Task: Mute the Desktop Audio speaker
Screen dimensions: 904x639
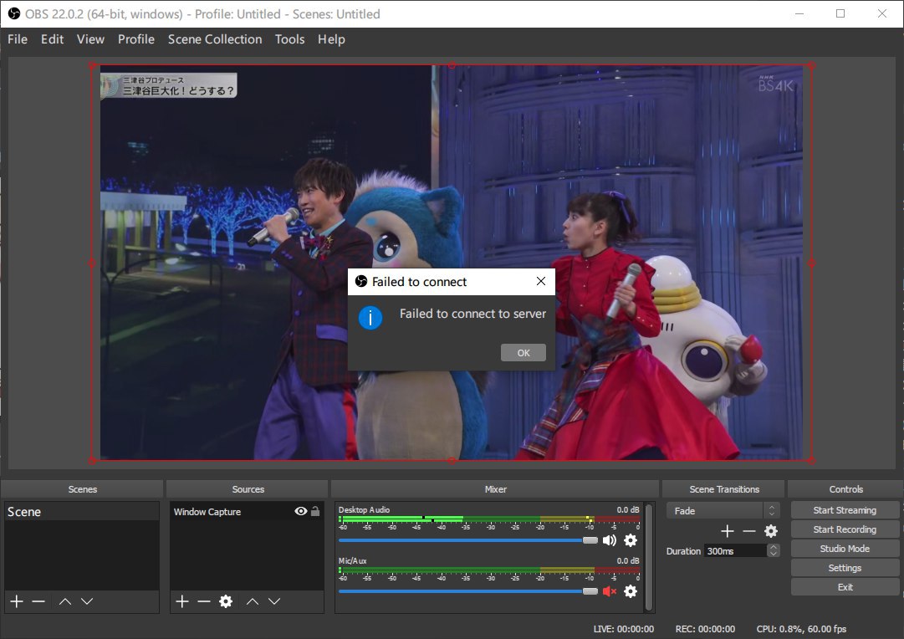Action: coord(609,540)
